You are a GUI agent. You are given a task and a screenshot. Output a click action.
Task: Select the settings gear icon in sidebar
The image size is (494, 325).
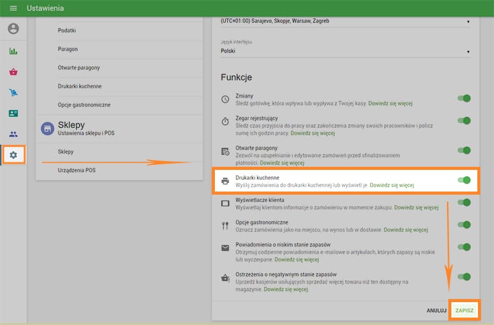tap(14, 154)
